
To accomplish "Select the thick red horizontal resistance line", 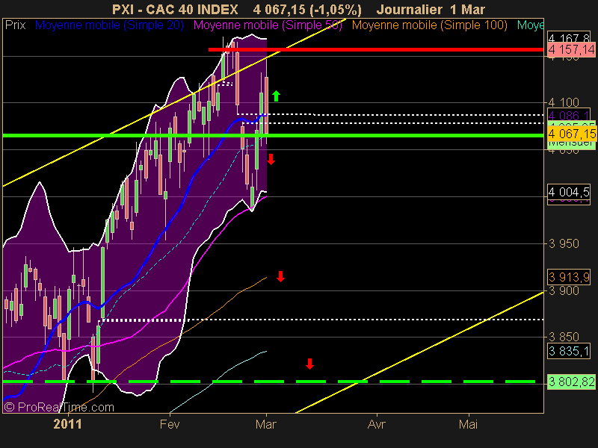I will tap(376, 49).
